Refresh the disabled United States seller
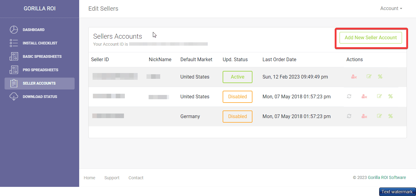The image size is (416, 196). [349, 96]
